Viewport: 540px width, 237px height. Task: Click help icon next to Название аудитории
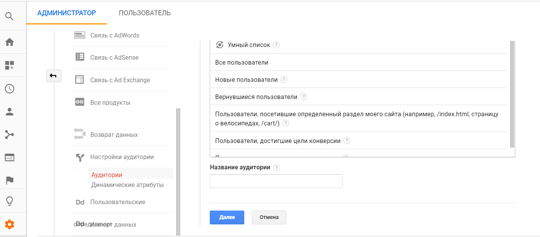click(x=276, y=167)
